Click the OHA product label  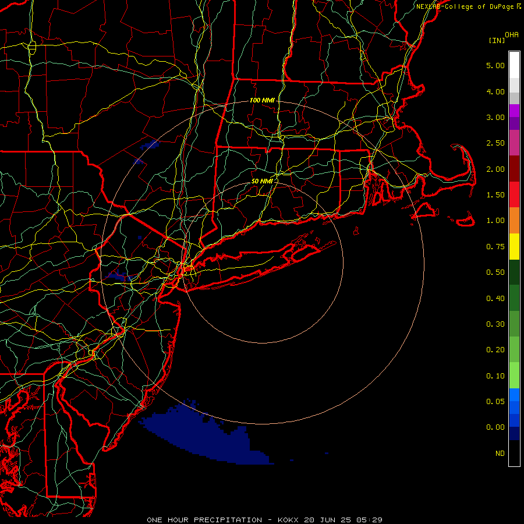pyautogui.click(x=512, y=34)
